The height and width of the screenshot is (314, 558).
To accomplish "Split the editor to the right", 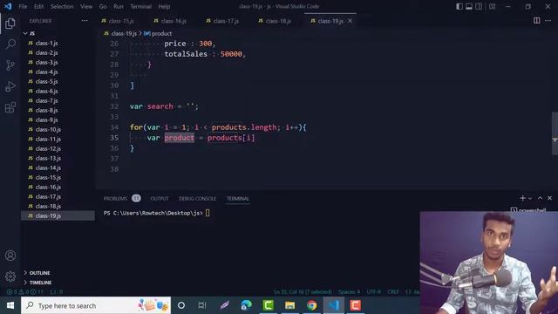I will pos(537,21).
